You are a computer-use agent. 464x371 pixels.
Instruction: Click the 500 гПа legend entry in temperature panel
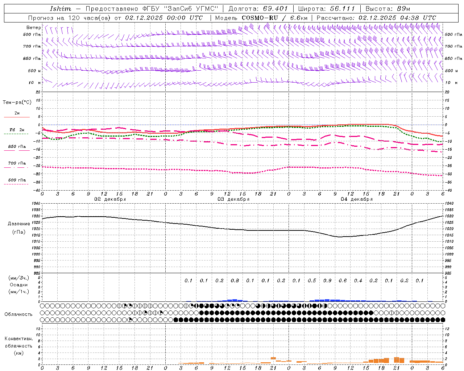point(17,180)
